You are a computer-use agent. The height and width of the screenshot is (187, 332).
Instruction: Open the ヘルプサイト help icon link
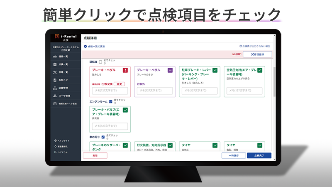(x=55, y=140)
